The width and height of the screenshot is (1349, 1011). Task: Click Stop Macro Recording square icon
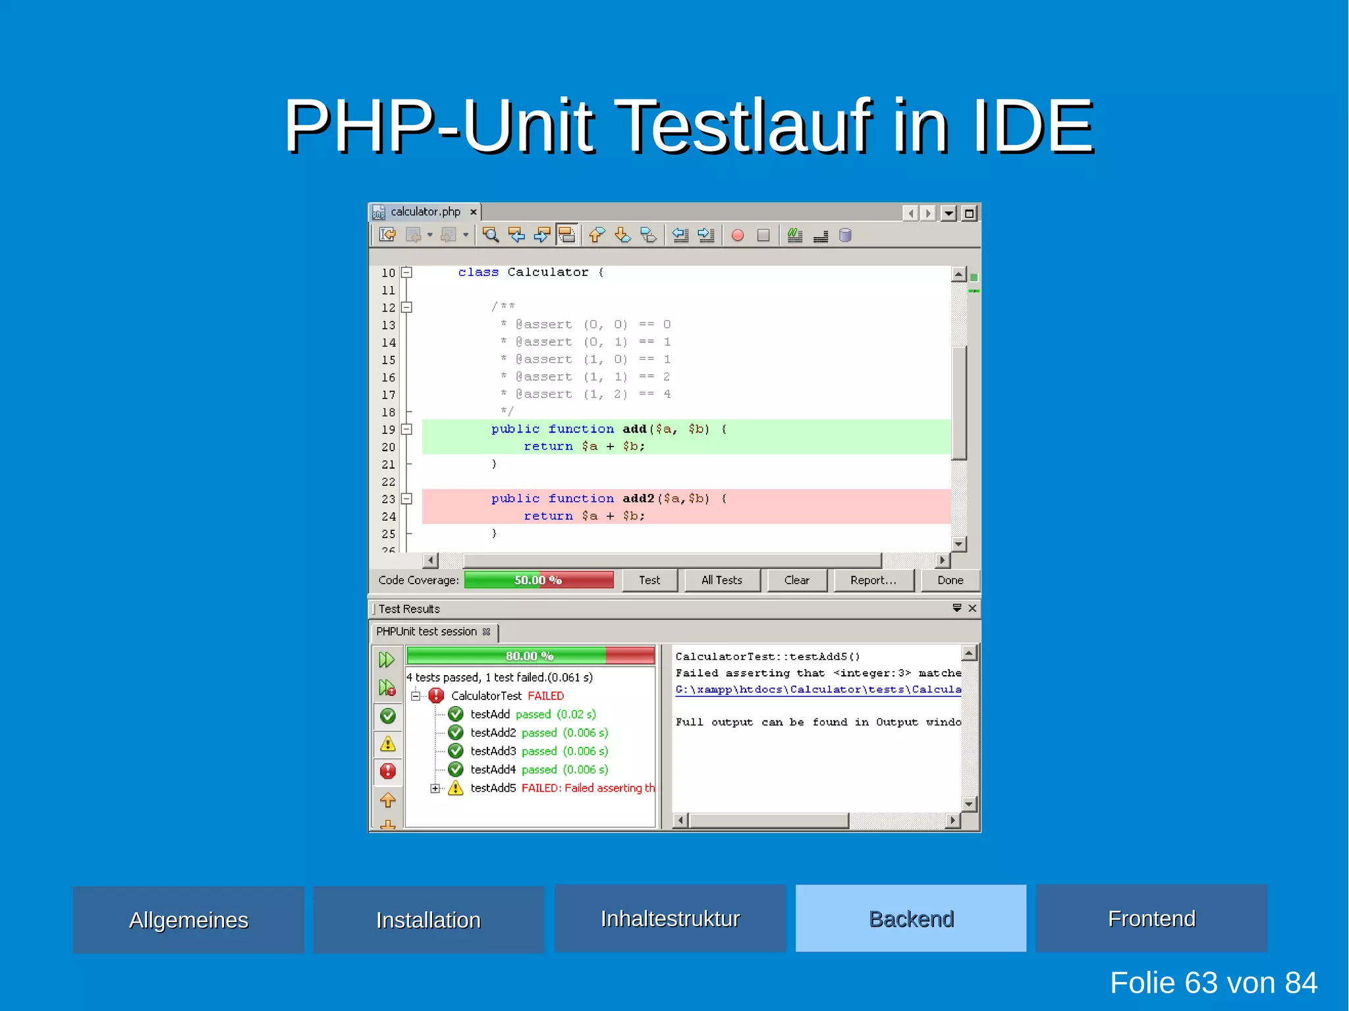763,235
